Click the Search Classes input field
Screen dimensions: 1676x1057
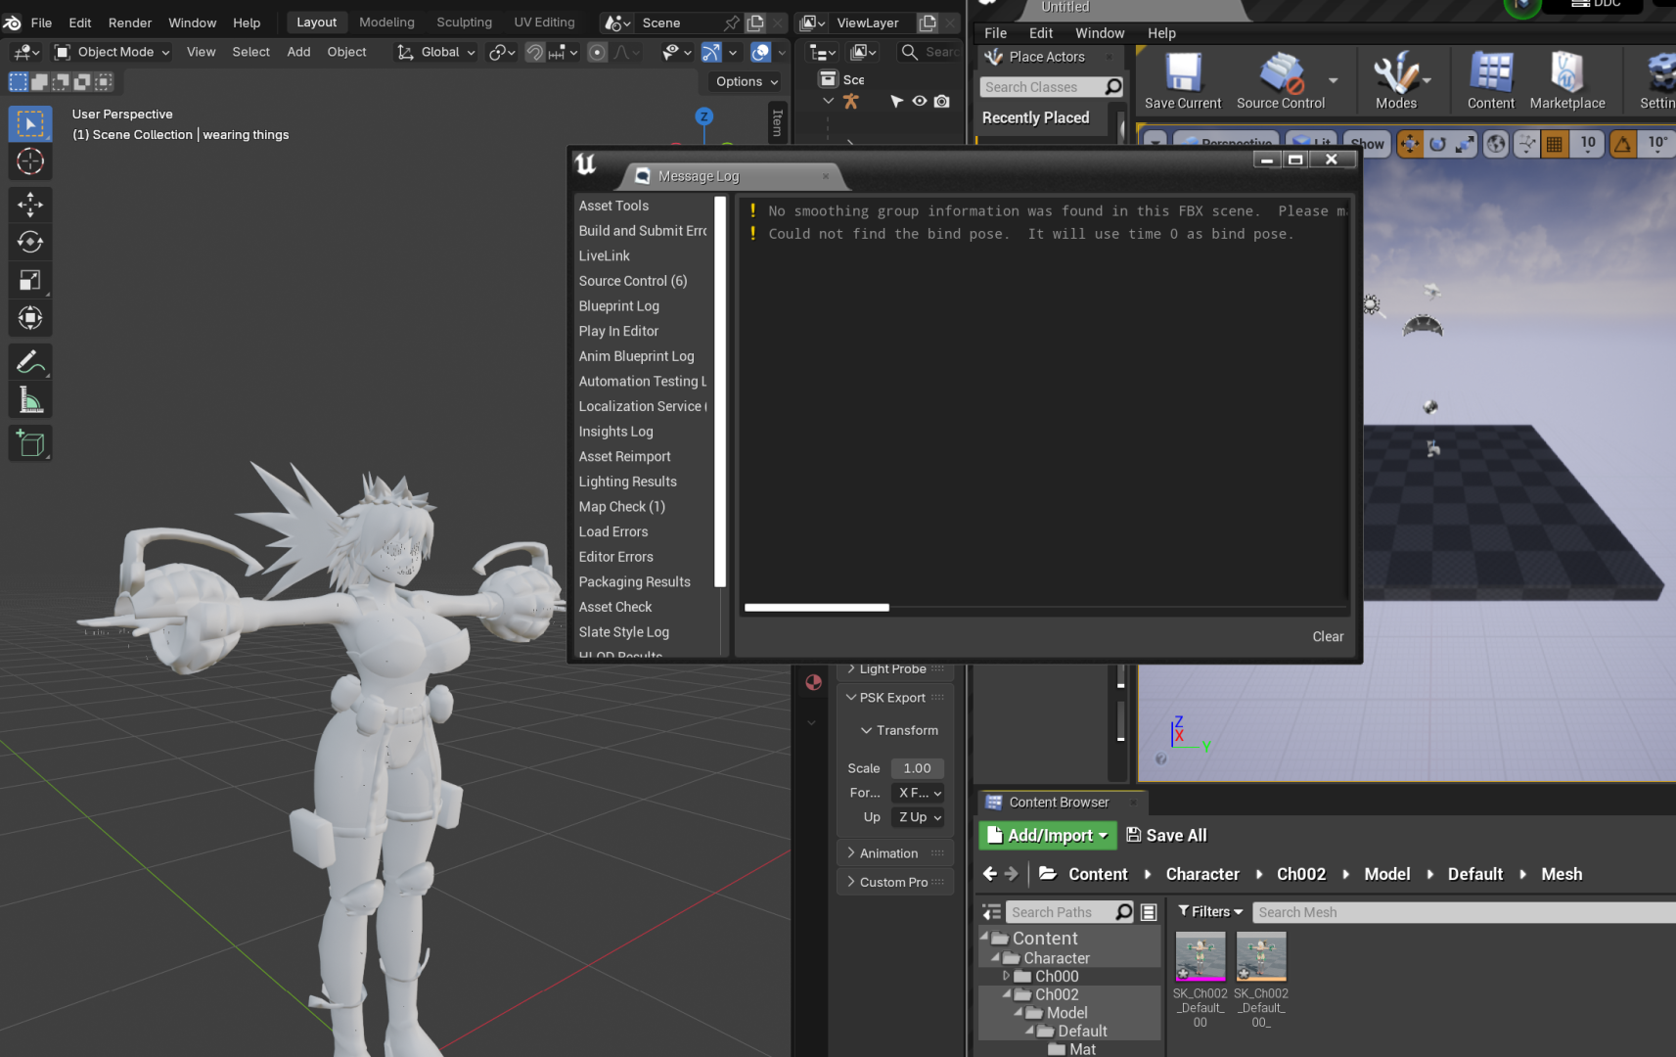1043,87
